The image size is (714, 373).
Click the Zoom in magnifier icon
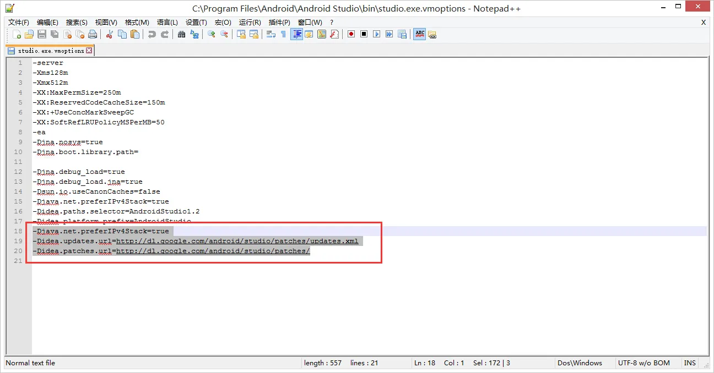[x=211, y=34]
